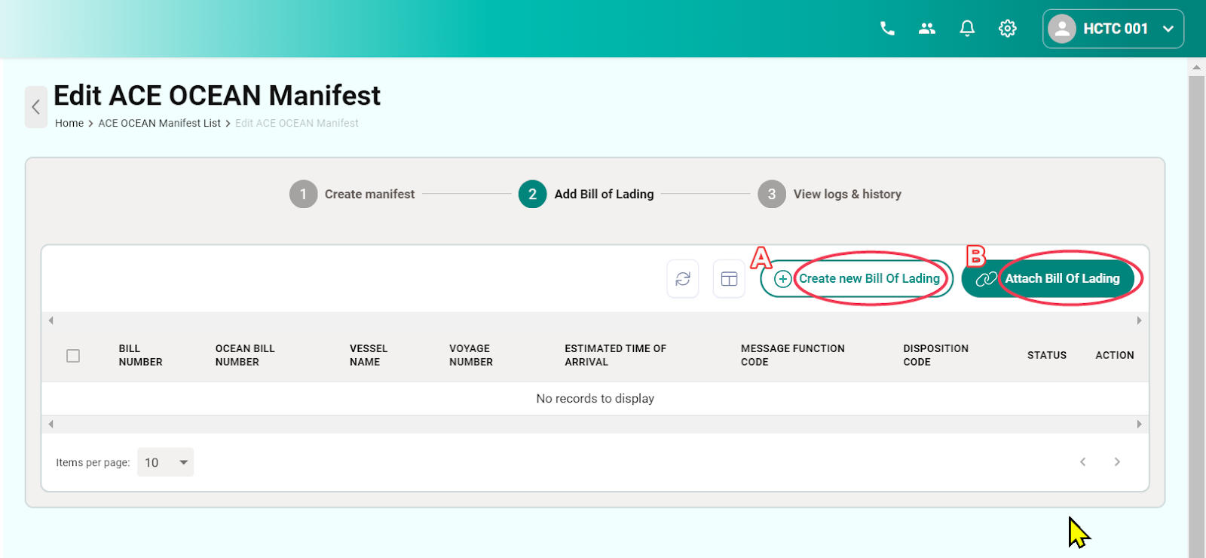This screenshot has height=558, width=1206.
Task: Open the users group icon
Action: (x=927, y=29)
